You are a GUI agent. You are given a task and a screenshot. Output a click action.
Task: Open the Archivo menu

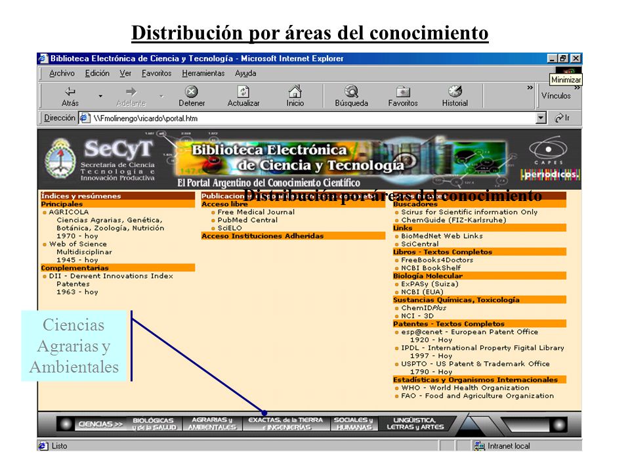click(62, 73)
